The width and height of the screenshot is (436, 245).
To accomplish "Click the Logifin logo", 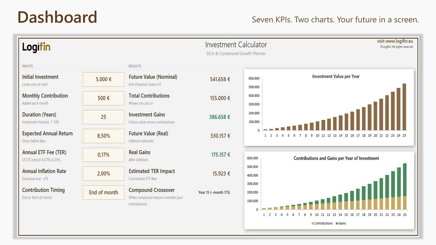I will (36, 47).
